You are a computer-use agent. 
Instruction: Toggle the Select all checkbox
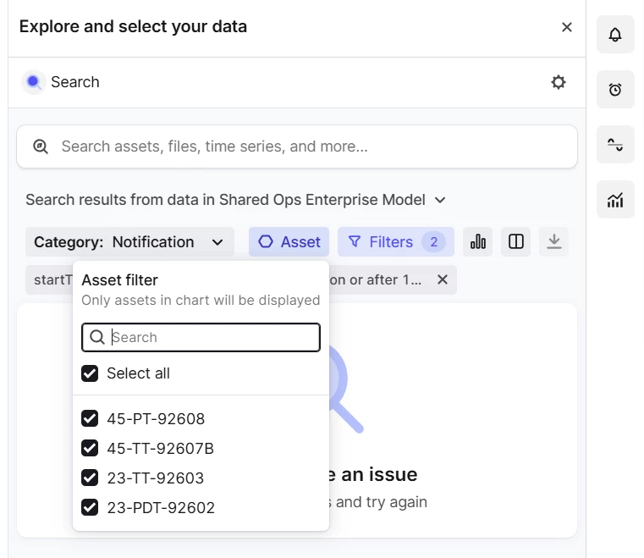pos(90,373)
